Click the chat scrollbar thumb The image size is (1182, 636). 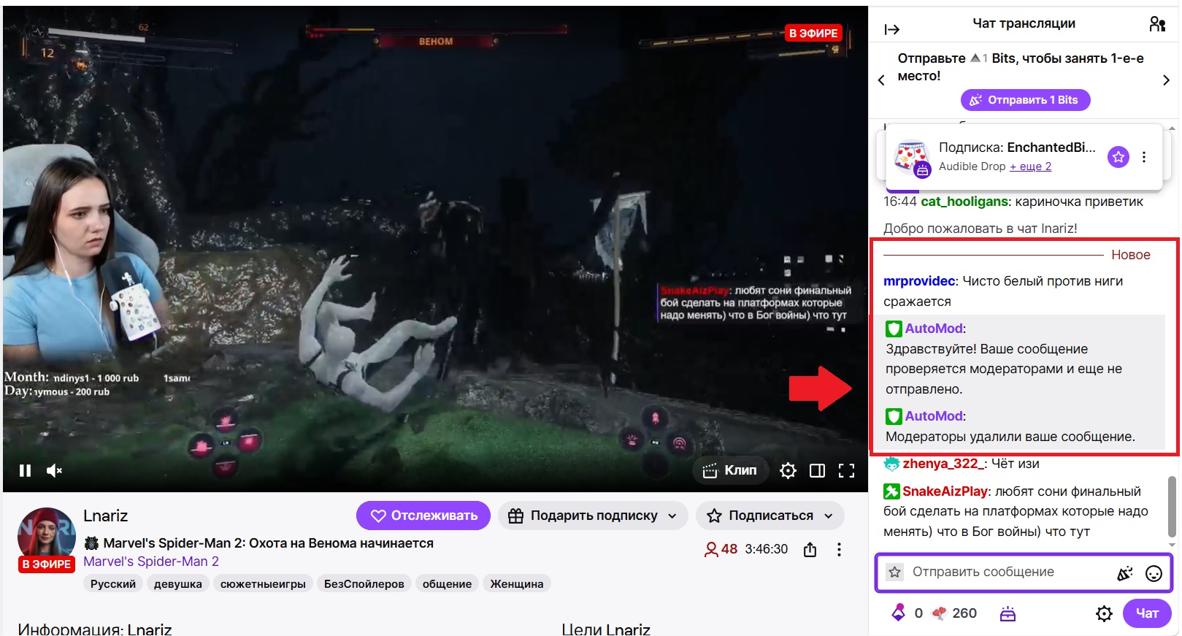pos(1172,506)
